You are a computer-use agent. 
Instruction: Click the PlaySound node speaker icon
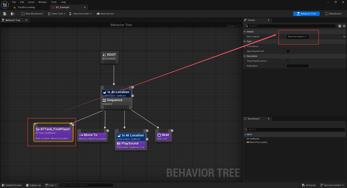tap(119, 144)
